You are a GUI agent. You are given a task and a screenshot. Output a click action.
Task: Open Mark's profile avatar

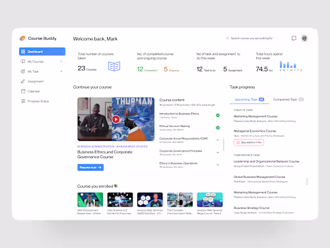pos(304,38)
